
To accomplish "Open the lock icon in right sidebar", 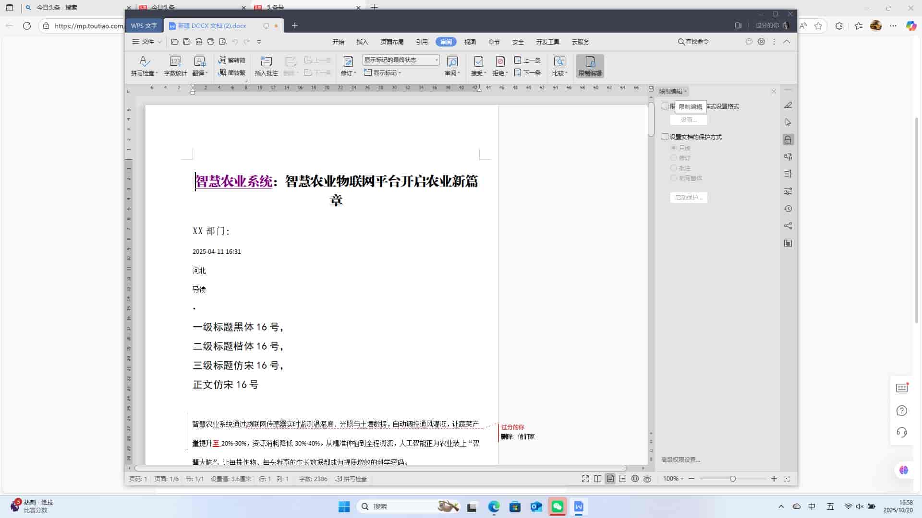I will point(788,140).
